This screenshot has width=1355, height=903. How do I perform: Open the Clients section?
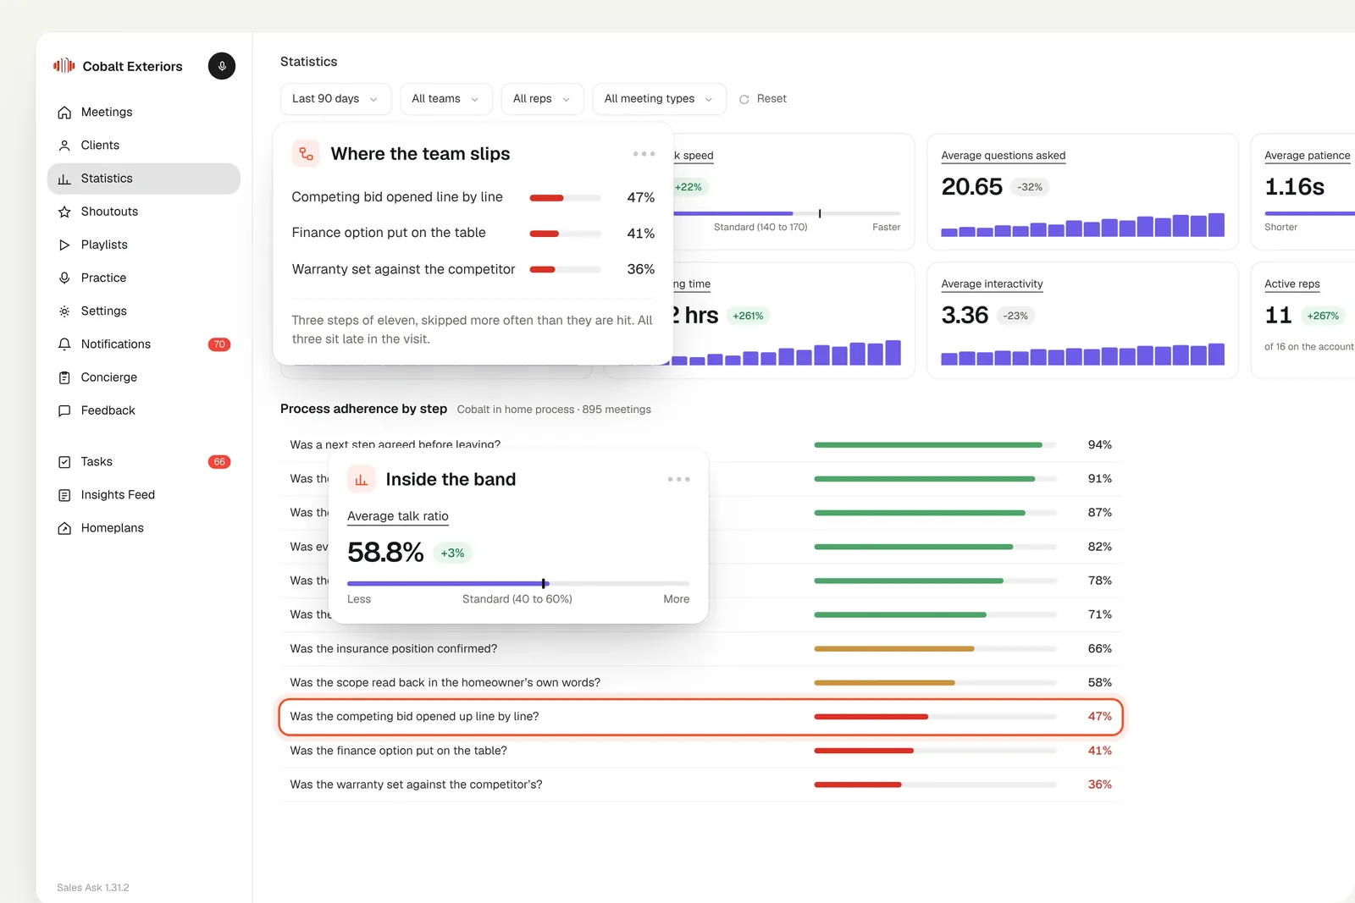144,146
